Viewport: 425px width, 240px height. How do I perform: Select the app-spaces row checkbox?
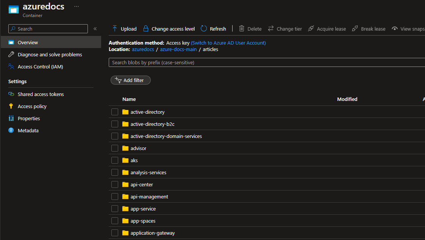[x=115, y=221]
